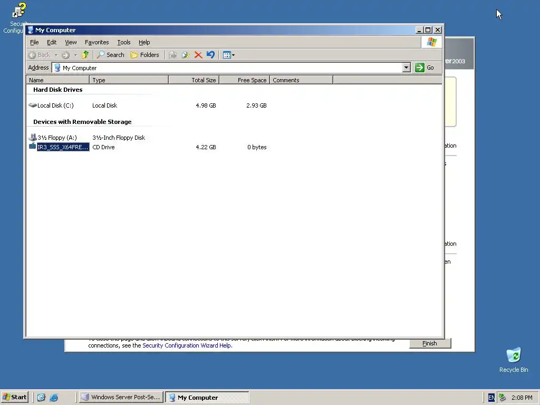
Task: Sort by the Total Size column header
Action: tap(194, 80)
